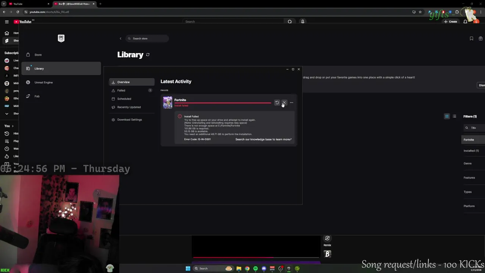Image resolution: width=485 pixels, height=273 pixels.
Task: Expand the Platform filter
Action: tap(469, 206)
